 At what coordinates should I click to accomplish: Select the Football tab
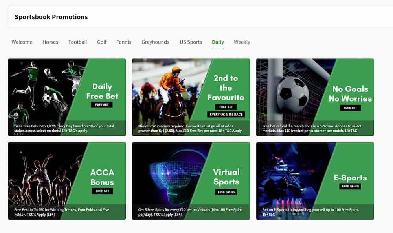tap(77, 42)
